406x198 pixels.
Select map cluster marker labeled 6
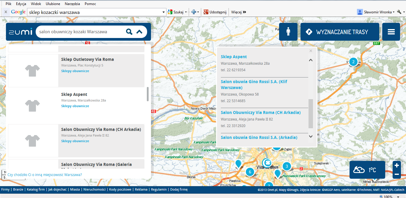click(x=250, y=172)
